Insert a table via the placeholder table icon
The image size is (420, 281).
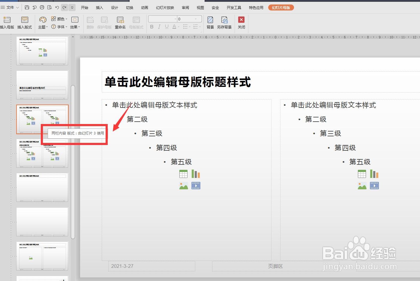[x=183, y=174]
